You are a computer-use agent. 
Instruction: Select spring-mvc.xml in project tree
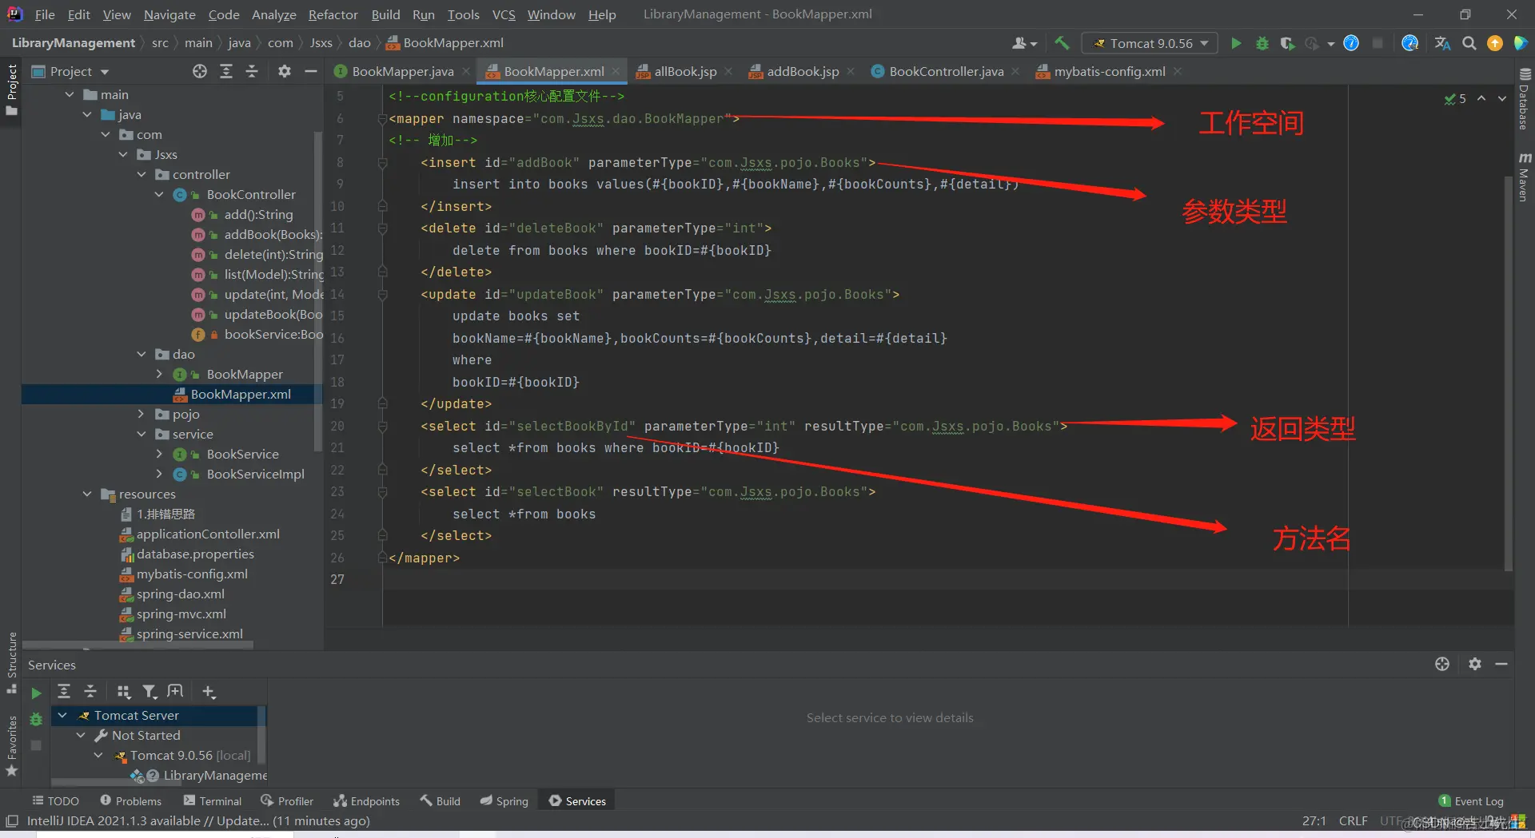tap(181, 614)
